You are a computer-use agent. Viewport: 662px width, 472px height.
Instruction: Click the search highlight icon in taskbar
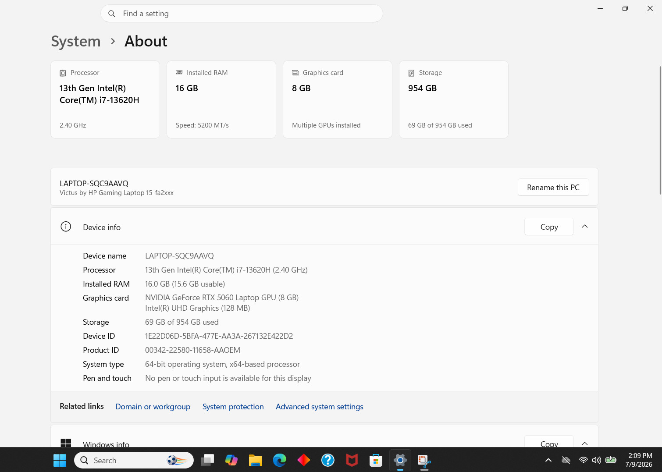click(177, 460)
